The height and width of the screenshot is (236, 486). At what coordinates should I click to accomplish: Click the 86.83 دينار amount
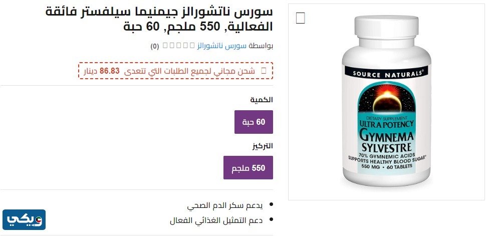click(102, 71)
